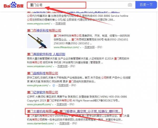Viewport: 158px width, 128px height.
Task: Open 评价 link for lifesaviour.com result
Action: [100, 47]
